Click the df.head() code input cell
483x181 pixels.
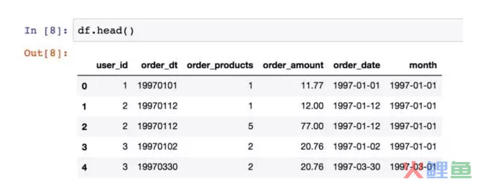click(268, 30)
